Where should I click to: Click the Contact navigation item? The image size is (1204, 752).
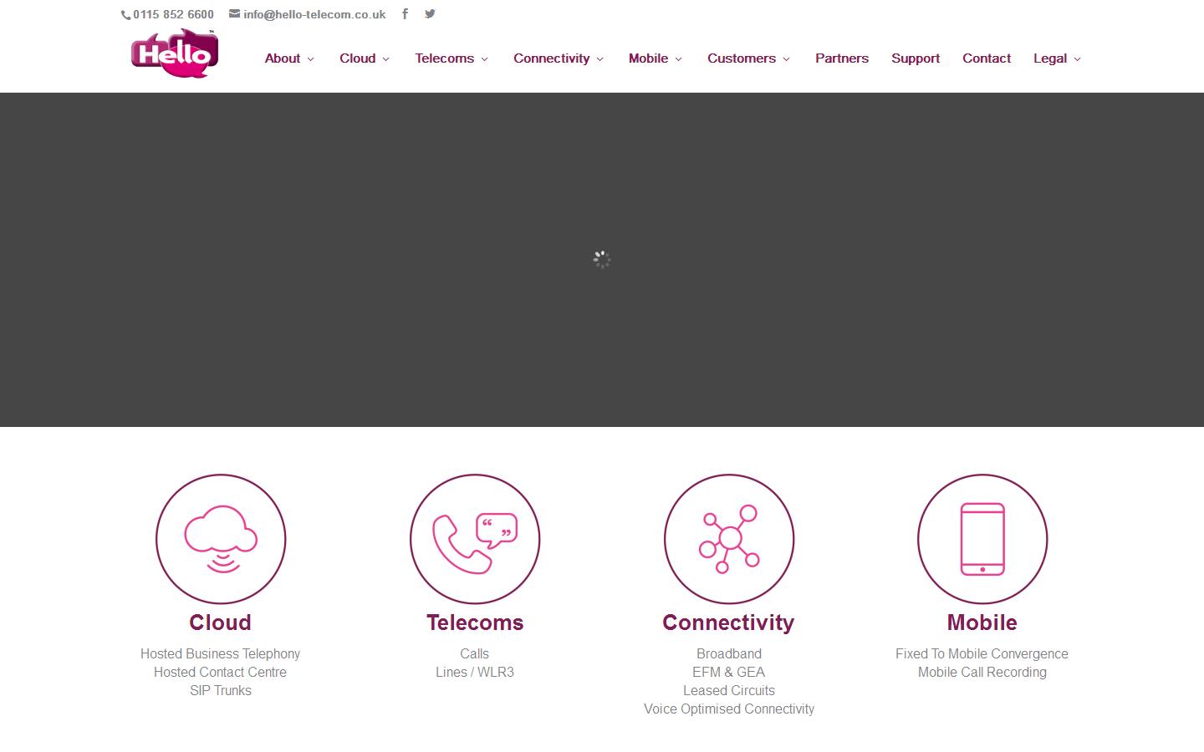pyautogui.click(x=987, y=58)
